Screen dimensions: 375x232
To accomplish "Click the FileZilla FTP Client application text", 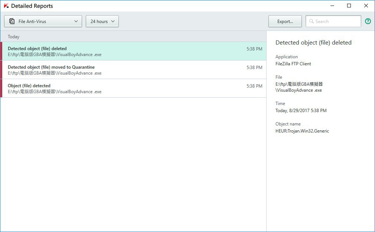I will click(x=293, y=63).
